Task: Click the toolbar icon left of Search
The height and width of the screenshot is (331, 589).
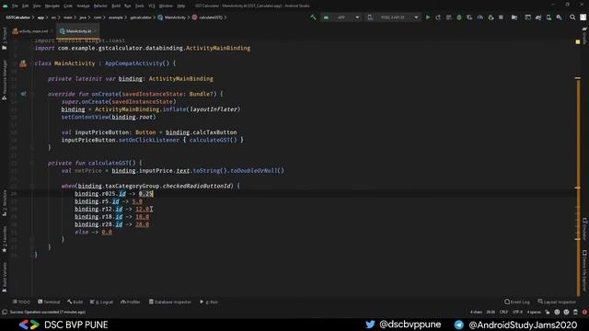Action: tap(560, 17)
